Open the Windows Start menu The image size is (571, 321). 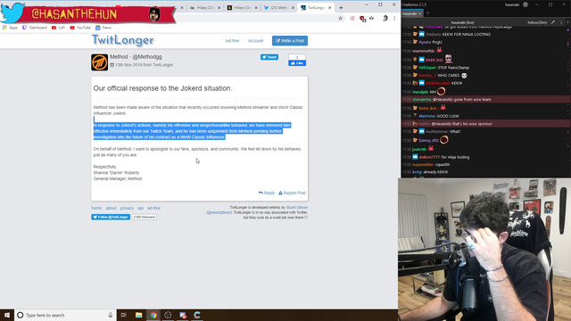click(7, 315)
